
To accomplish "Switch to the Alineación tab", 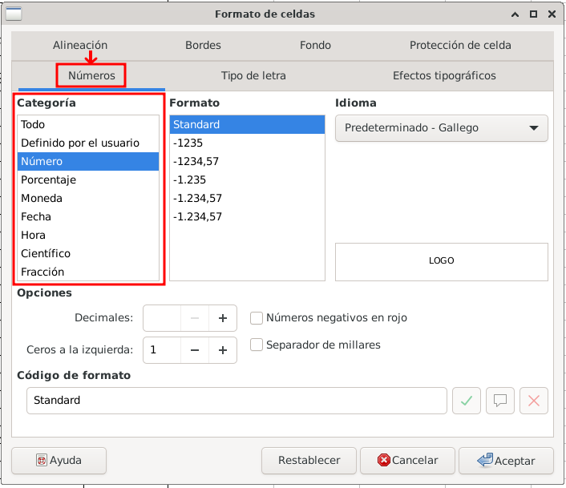I will pos(80,45).
